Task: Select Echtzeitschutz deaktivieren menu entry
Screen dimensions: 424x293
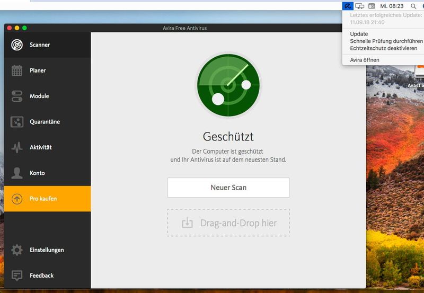Action: [x=383, y=48]
